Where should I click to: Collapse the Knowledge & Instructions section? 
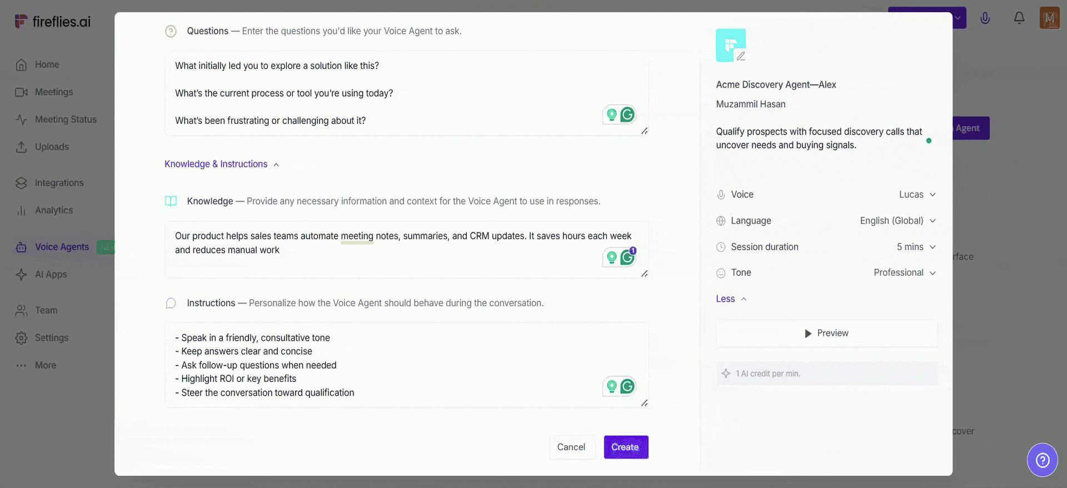coord(221,164)
